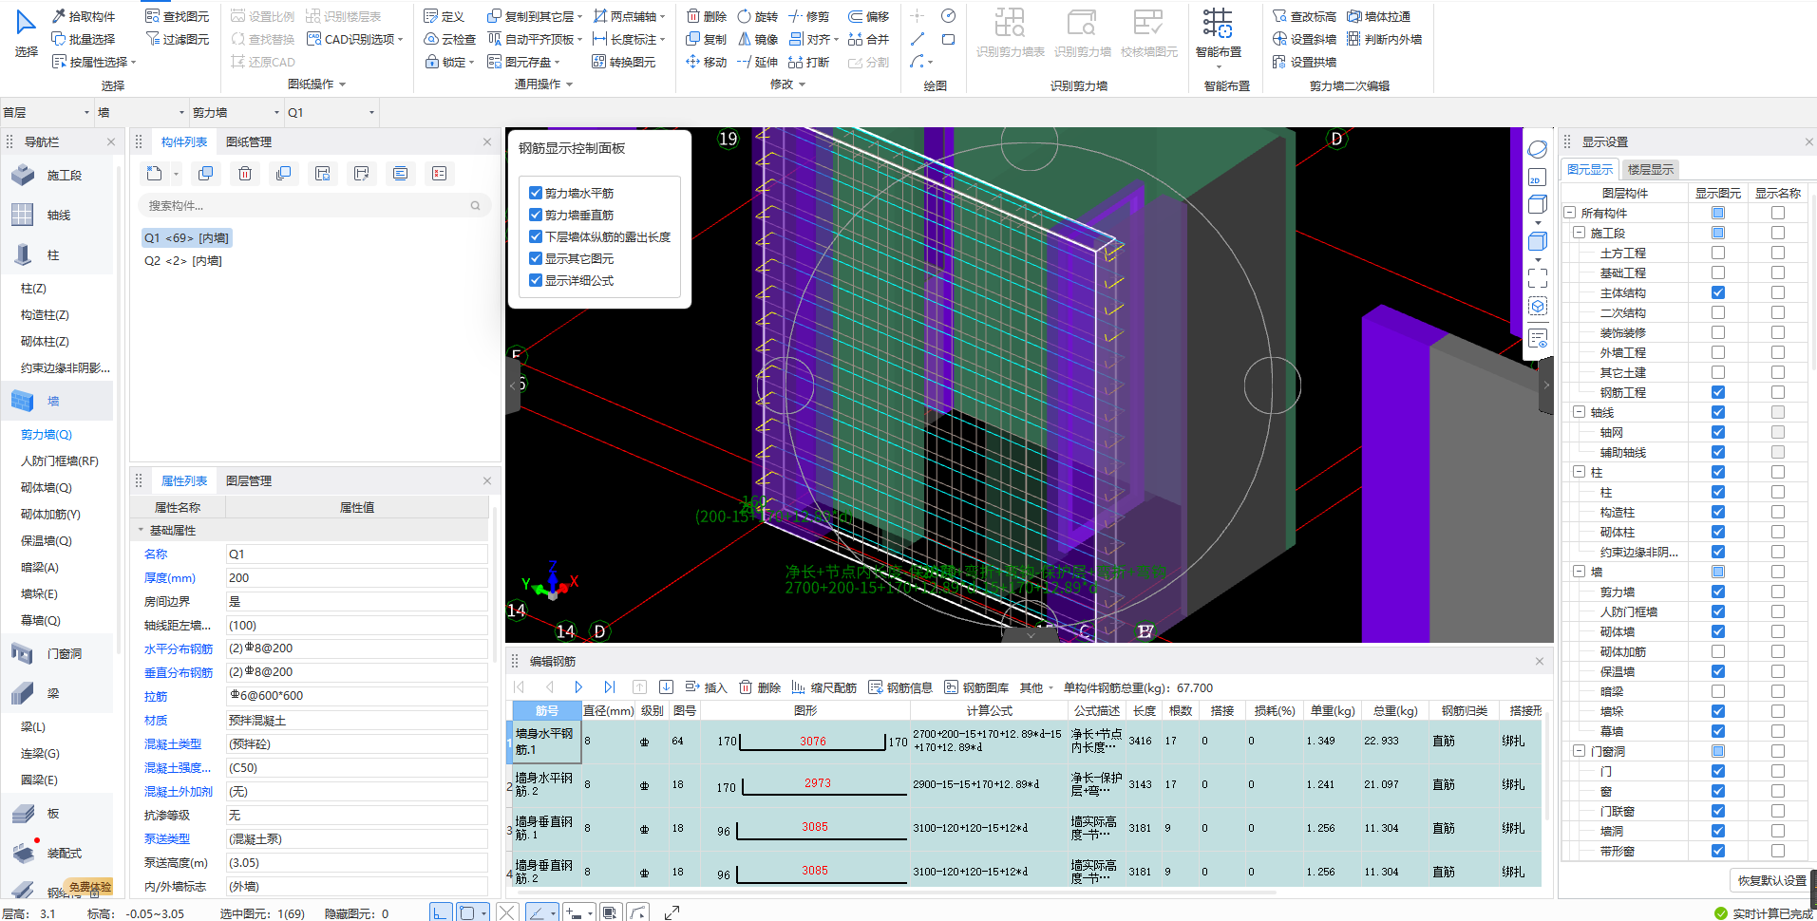Click the 恢复默认设置 button

coord(1771,880)
